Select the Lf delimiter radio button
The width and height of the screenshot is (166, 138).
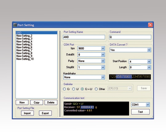(73, 89)
